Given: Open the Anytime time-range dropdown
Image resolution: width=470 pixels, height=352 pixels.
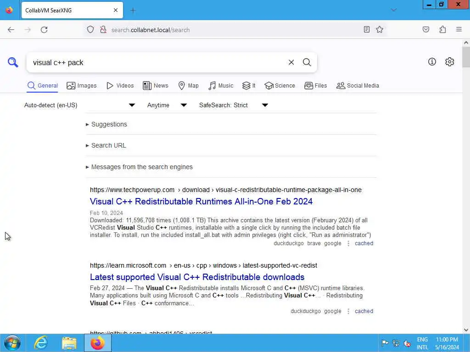Looking at the screenshot, I should tap(167, 105).
